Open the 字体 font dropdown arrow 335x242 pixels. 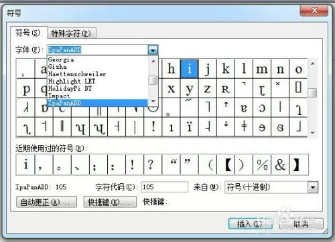[153, 50]
